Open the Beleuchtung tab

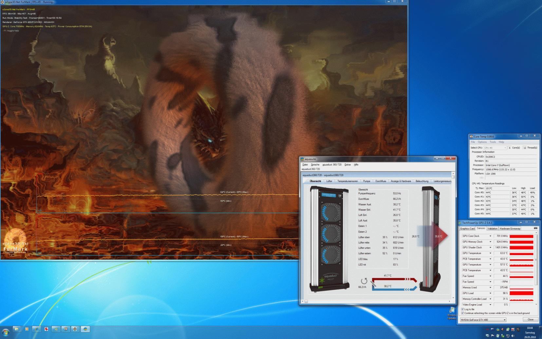pyautogui.click(x=422, y=181)
